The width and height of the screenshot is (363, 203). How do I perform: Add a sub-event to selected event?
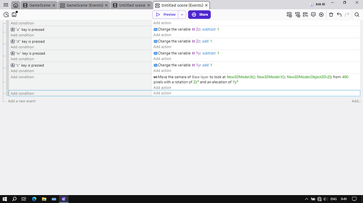point(297,15)
